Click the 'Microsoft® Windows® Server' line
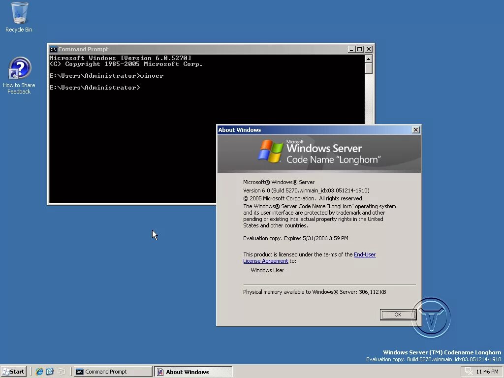Viewport: 504px width, 378px height. [279, 182]
